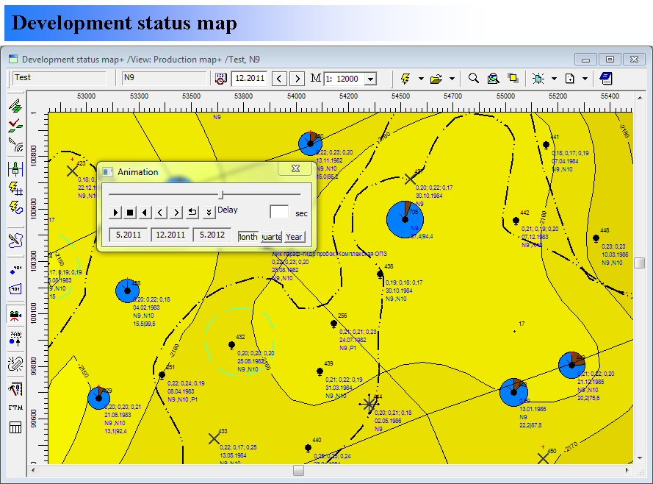Click the N9 layer field in toolbar

165,78
